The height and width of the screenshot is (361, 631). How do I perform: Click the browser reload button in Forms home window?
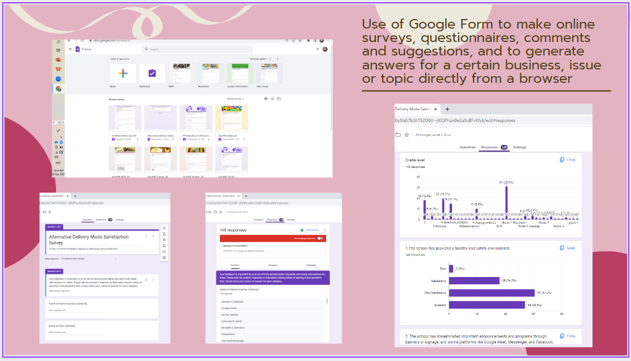point(82,41)
